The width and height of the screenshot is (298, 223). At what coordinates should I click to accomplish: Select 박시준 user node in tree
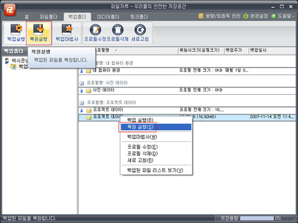pyautogui.click(x=16, y=61)
